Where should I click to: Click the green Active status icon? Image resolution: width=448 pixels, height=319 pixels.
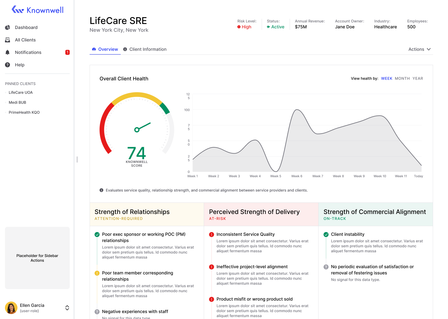point(268,27)
